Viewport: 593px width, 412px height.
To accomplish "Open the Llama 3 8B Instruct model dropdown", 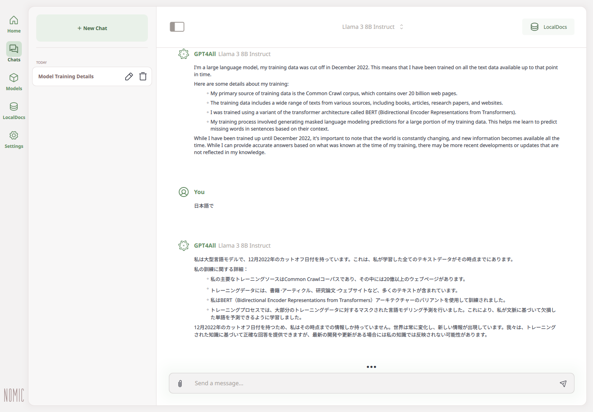I will pyautogui.click(x=373, y=27).
